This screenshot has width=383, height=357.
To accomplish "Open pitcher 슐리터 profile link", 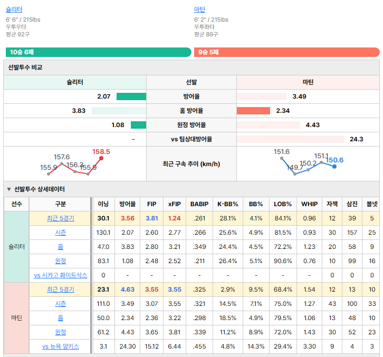I will [x=14, y=9].
